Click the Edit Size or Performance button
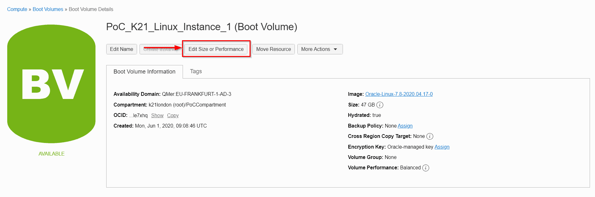 point(216,49)
